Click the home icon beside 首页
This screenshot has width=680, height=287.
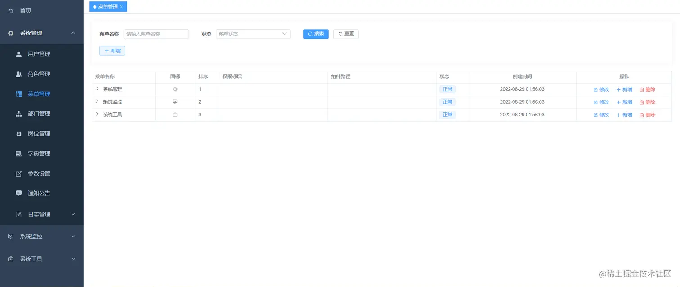click(11, 11)
